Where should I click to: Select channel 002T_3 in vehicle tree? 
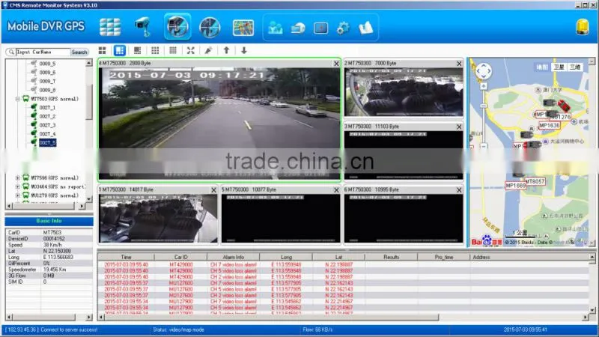47,125
